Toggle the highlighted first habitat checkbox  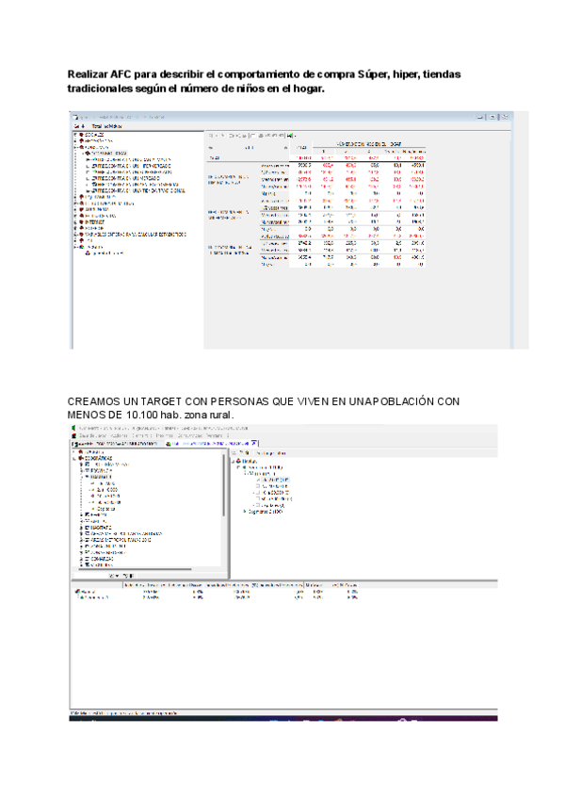click(x=256, y=480)
